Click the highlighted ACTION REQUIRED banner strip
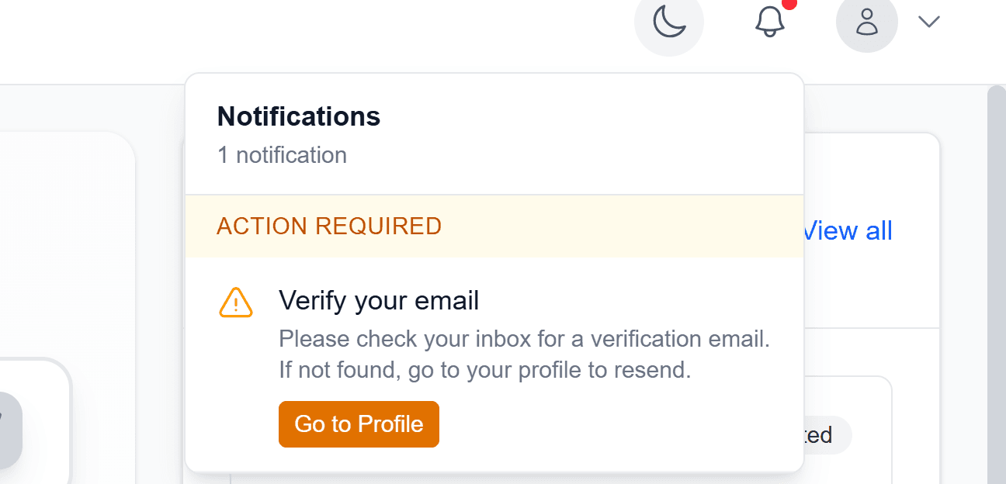1006x484 pixels. pos(494,226)
